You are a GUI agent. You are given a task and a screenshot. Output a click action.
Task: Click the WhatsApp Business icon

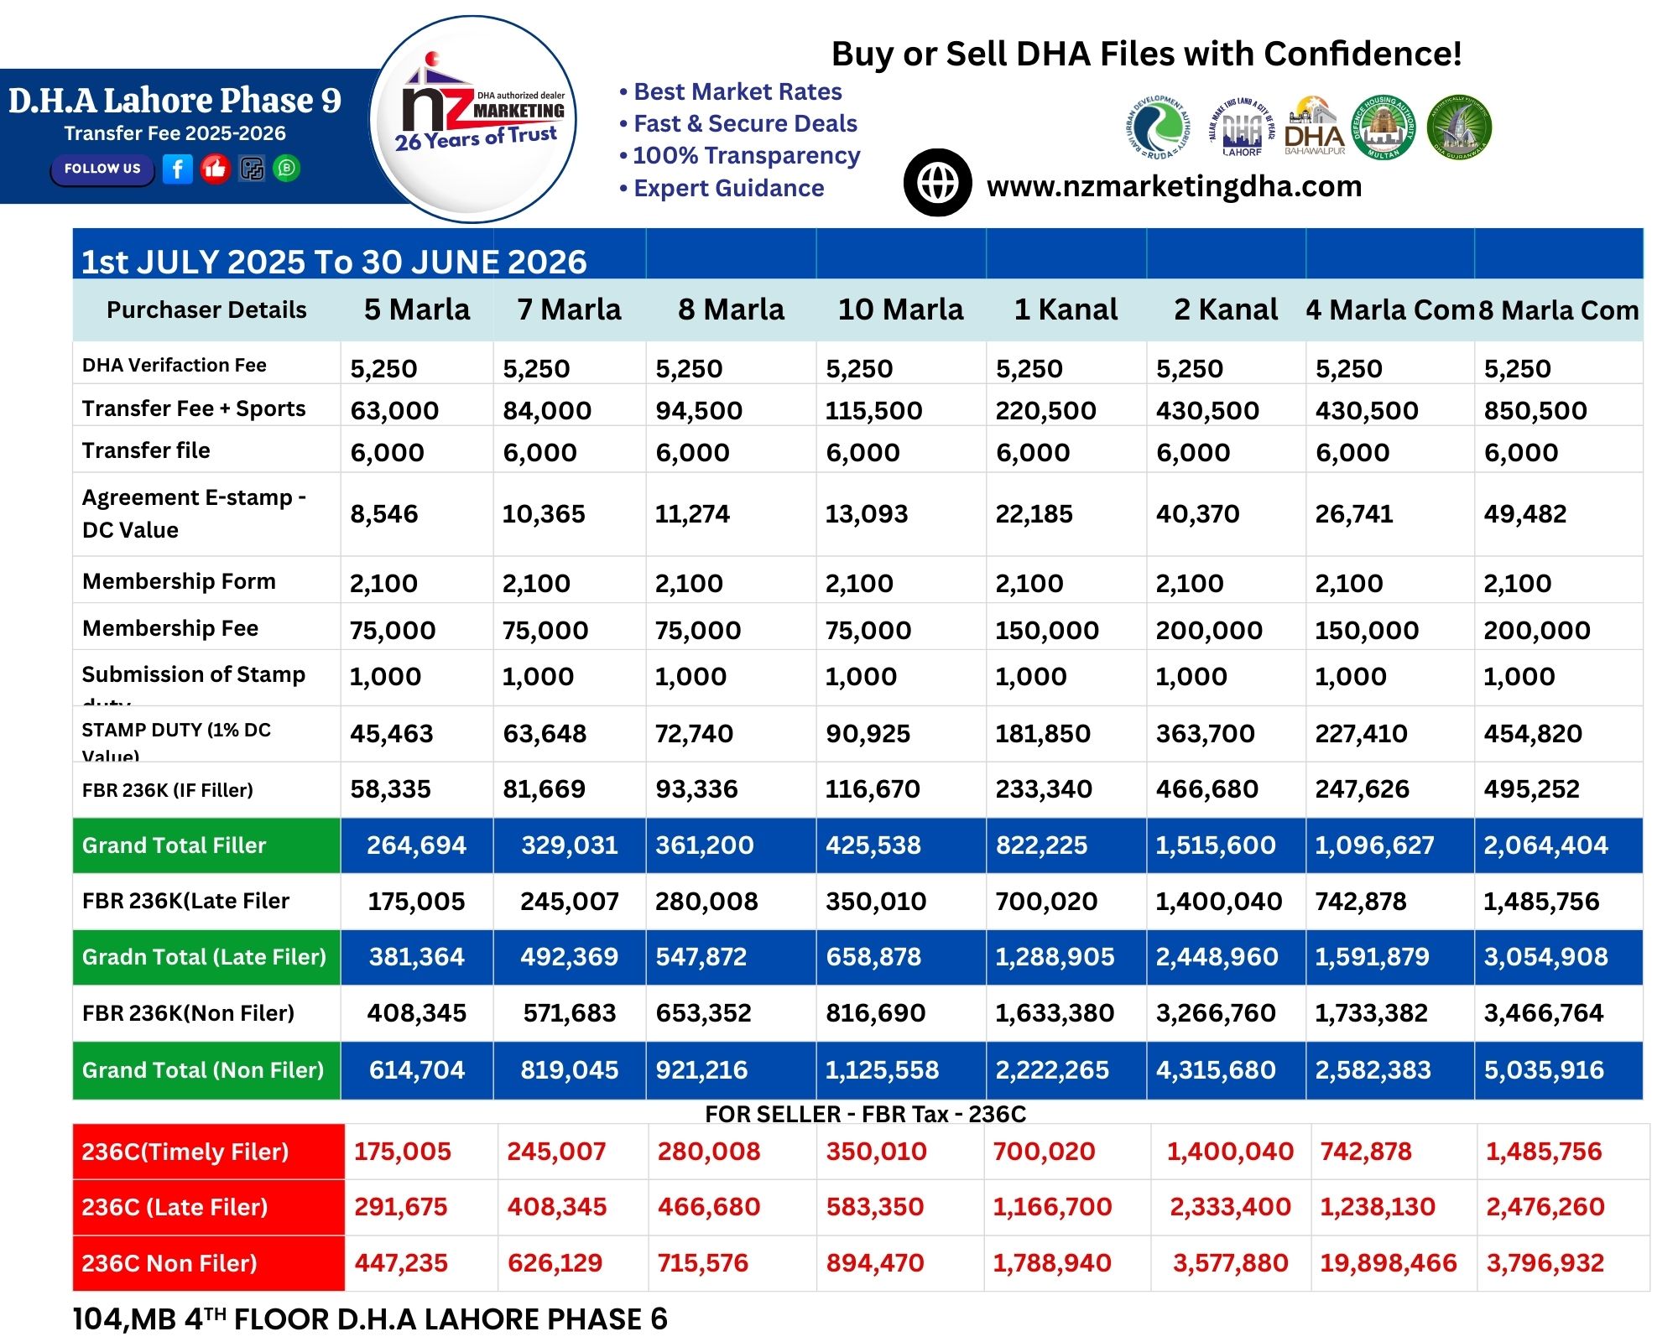coord(287,169)
